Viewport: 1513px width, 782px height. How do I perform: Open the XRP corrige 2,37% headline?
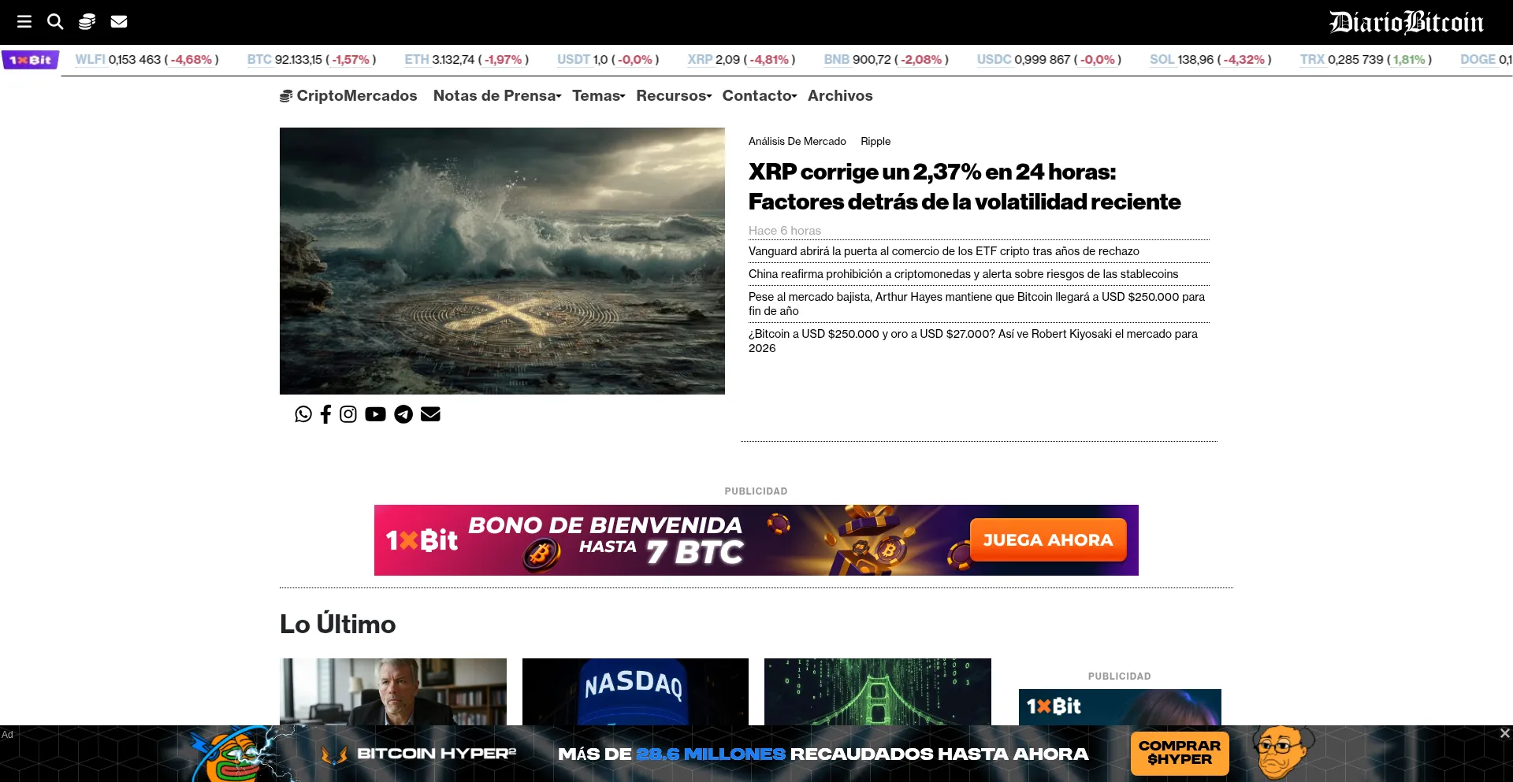point(964,187)
